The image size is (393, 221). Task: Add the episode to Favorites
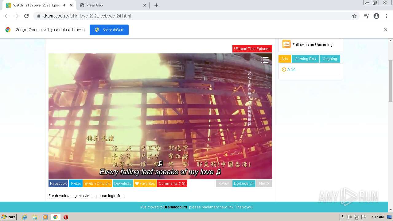pos(145,183)
